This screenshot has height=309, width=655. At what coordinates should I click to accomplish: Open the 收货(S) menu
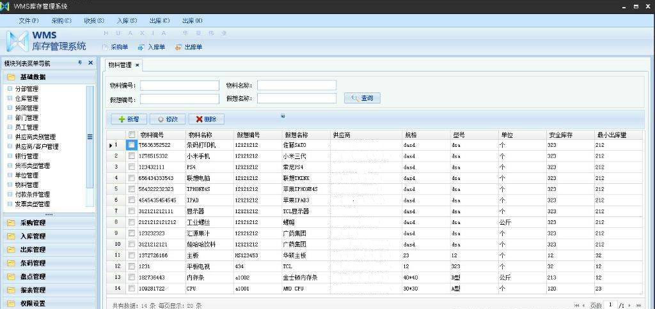94,20
